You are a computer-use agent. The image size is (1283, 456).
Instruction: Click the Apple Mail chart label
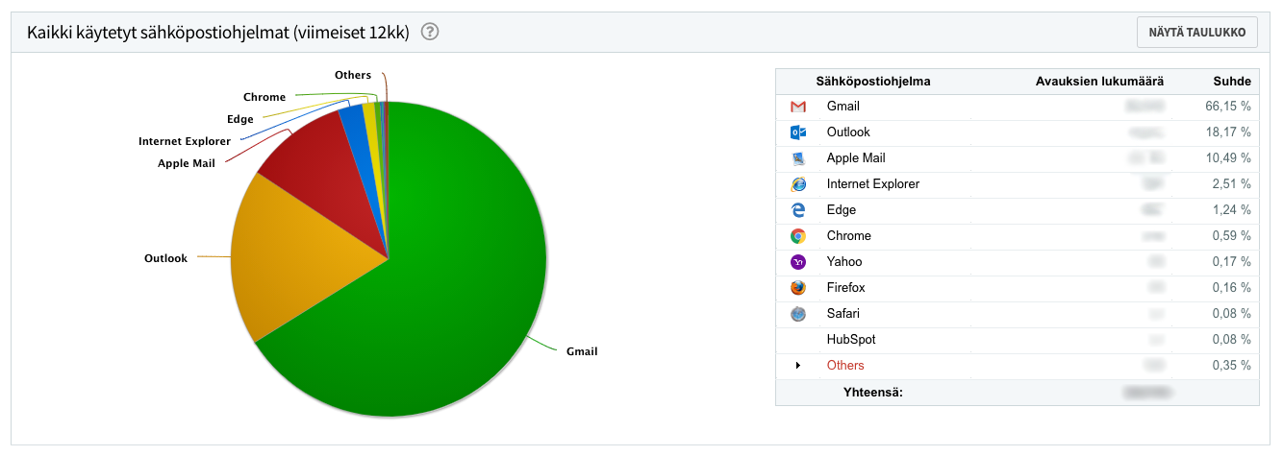[187, 163]
